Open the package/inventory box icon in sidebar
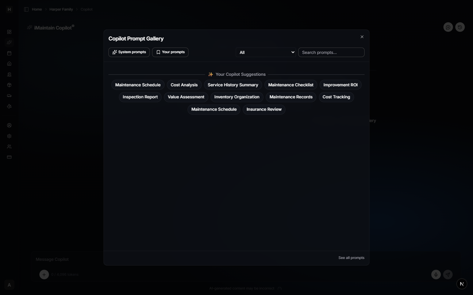Screen dimensions: 473x295 point(9,85)
